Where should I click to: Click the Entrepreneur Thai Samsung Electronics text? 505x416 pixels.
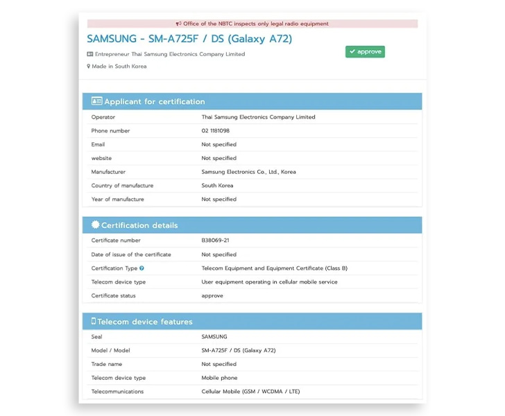coord(170,54)
